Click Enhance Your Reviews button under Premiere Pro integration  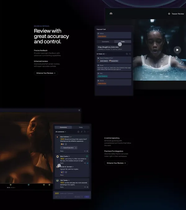116,163
